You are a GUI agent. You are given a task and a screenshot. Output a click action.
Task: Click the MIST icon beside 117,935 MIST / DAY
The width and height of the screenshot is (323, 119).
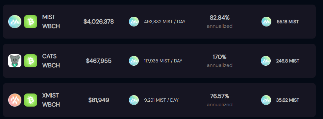click(x=134, y=61)
